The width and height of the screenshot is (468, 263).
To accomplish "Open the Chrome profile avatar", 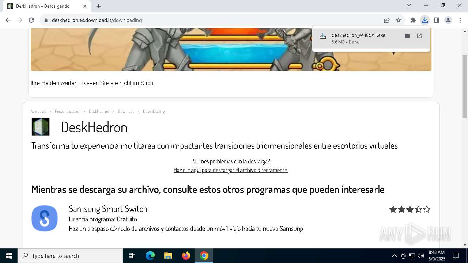I will 448,20.
